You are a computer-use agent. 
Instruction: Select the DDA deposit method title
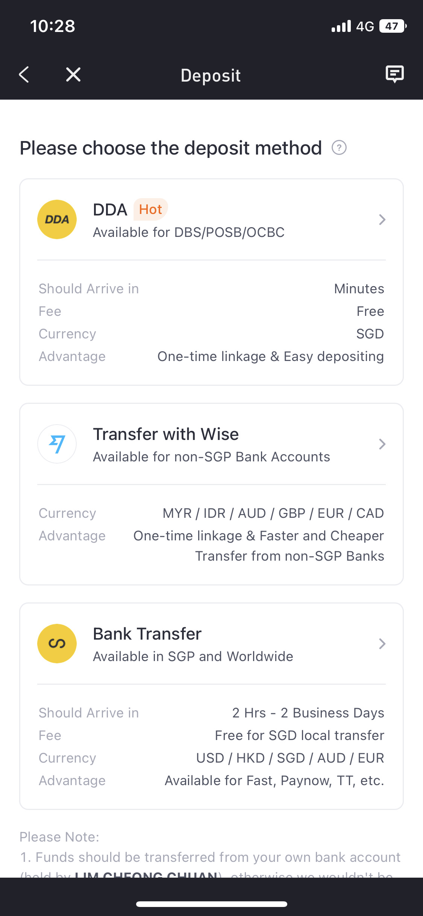(x=110, y=210)
